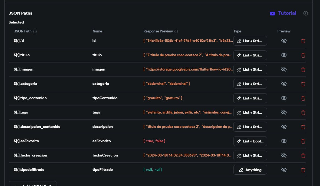Delete the titulo JSON path

[x=303, y=55]
